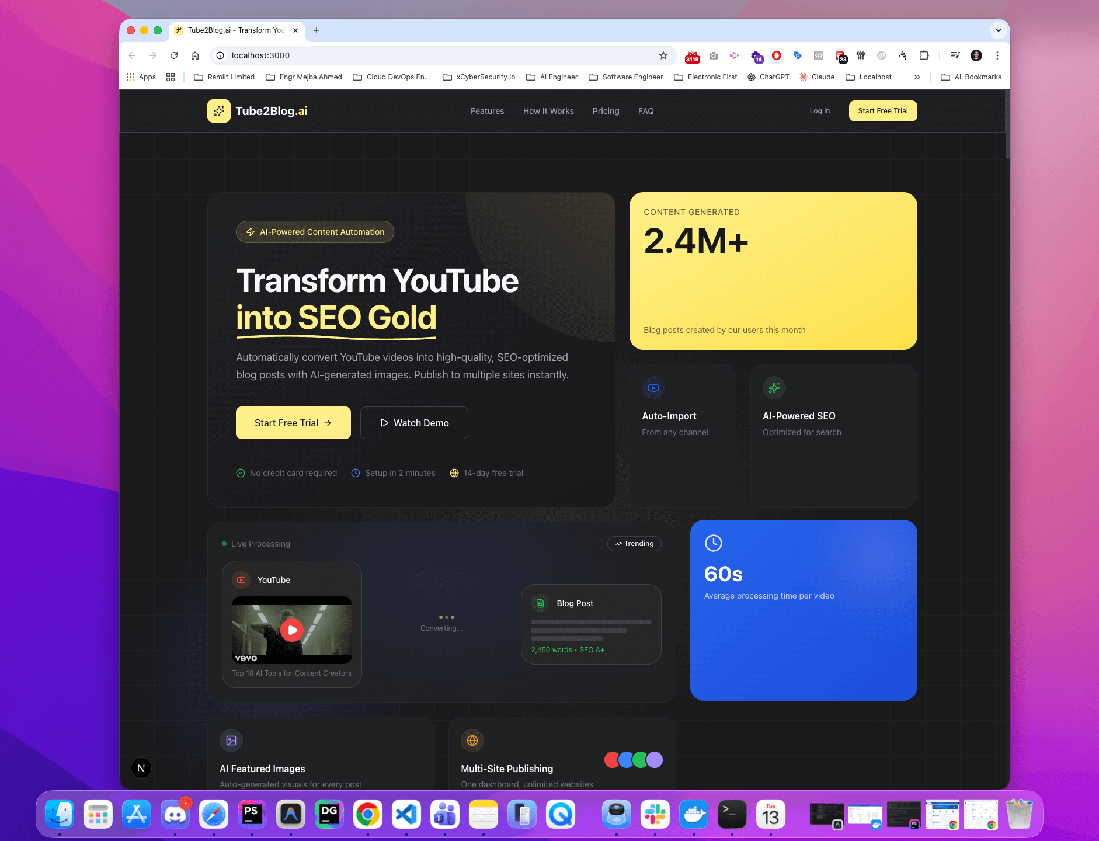Click the Next.js dev tools indicator
Viewport: 1099px width, 841px height.
pos(141,768)
